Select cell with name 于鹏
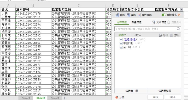Image resolution: width=188 pixels, height=100 pixels. (x=8, y=13)
